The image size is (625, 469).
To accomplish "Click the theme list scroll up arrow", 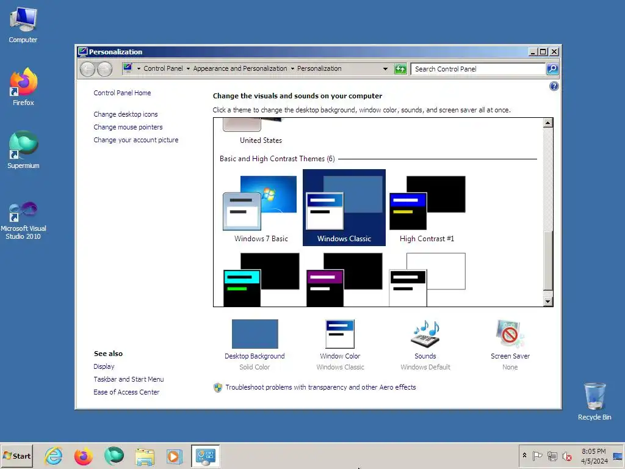I will point(548,123).
